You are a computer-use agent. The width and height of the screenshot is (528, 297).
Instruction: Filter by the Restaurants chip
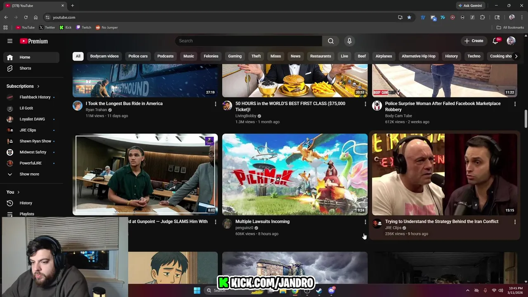point(321,56)
